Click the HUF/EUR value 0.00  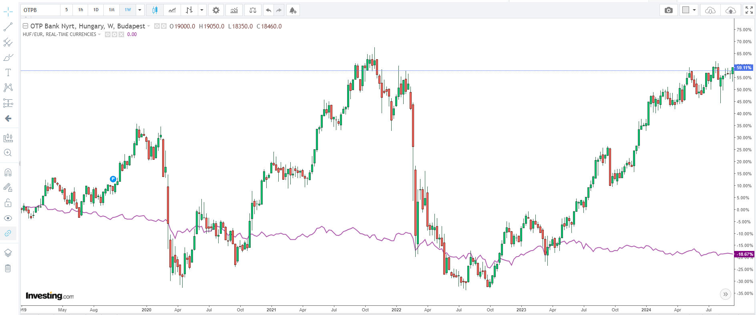pos(132,34)
